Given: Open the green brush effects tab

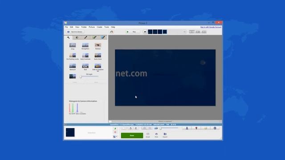Looking at the screenshot, I should pyautogui.click(x=94, y=37).
